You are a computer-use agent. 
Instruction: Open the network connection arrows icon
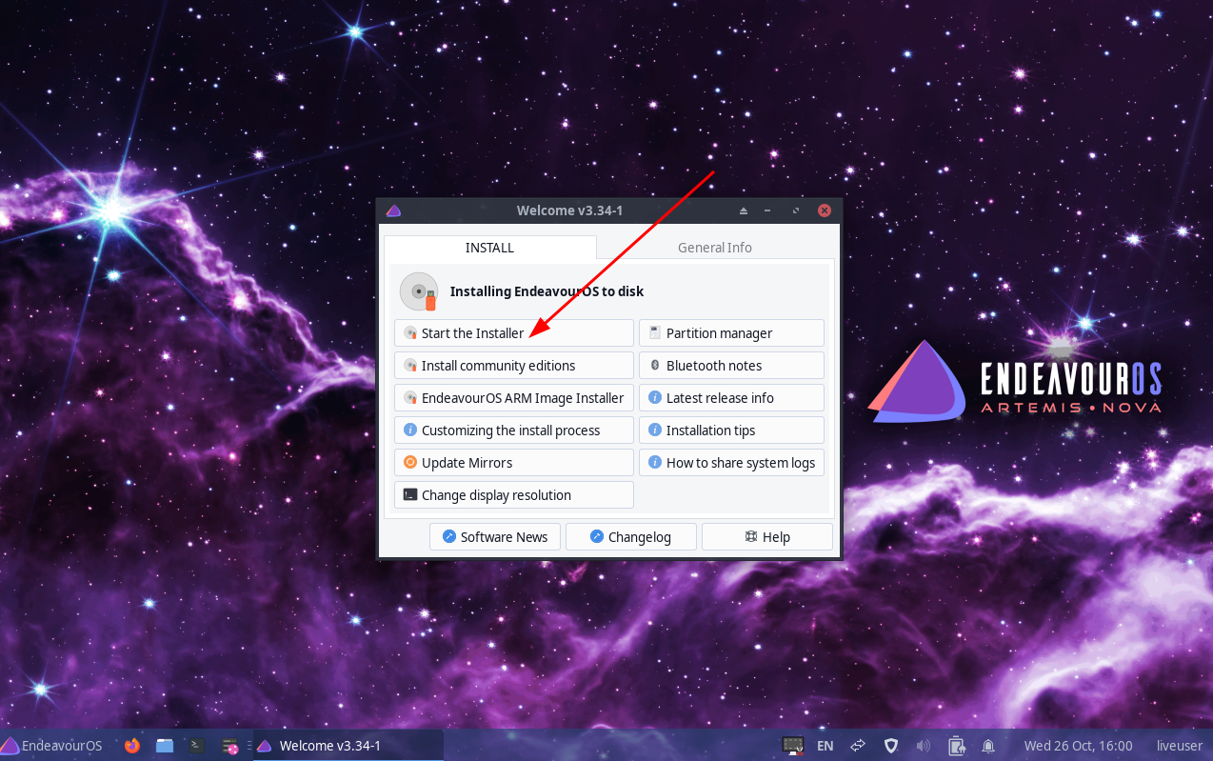[858, 746]
